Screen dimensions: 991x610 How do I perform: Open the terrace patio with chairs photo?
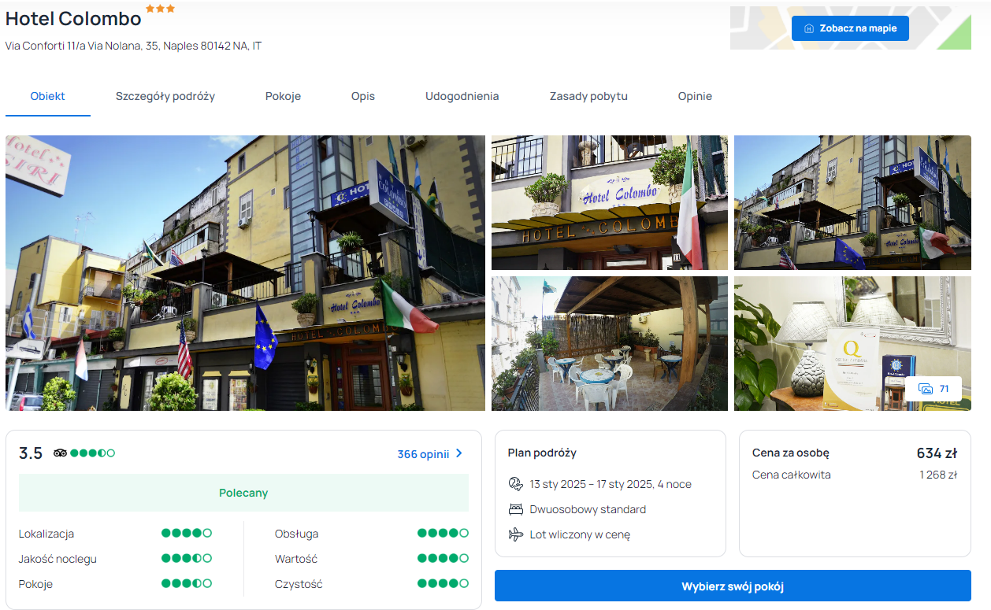point(610,343)
